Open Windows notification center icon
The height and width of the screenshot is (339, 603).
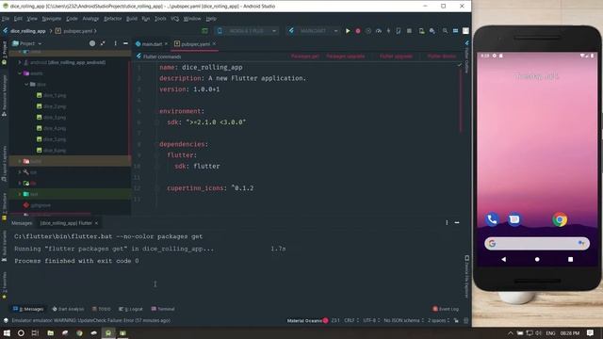(x=591, y=332)
